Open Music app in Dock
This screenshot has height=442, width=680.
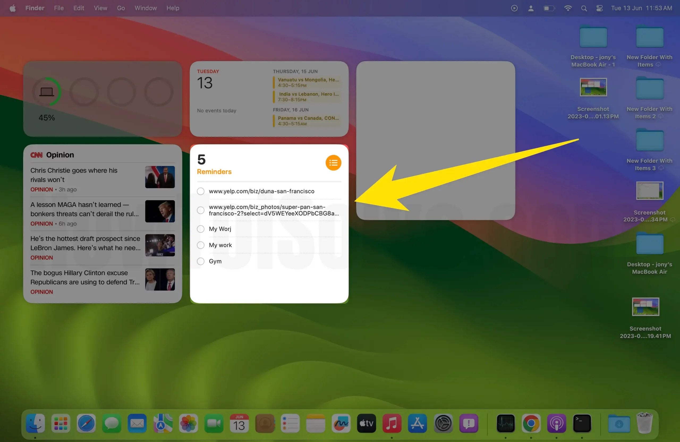(392, 423)
